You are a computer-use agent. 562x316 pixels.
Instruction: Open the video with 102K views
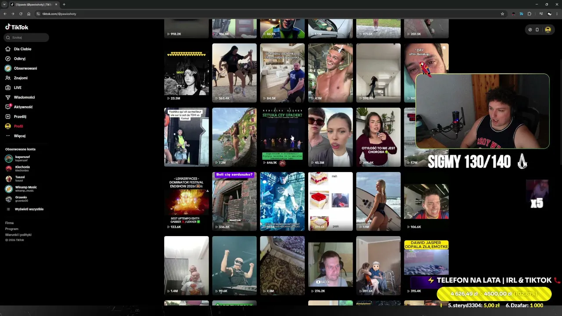(x=187, y=137)
